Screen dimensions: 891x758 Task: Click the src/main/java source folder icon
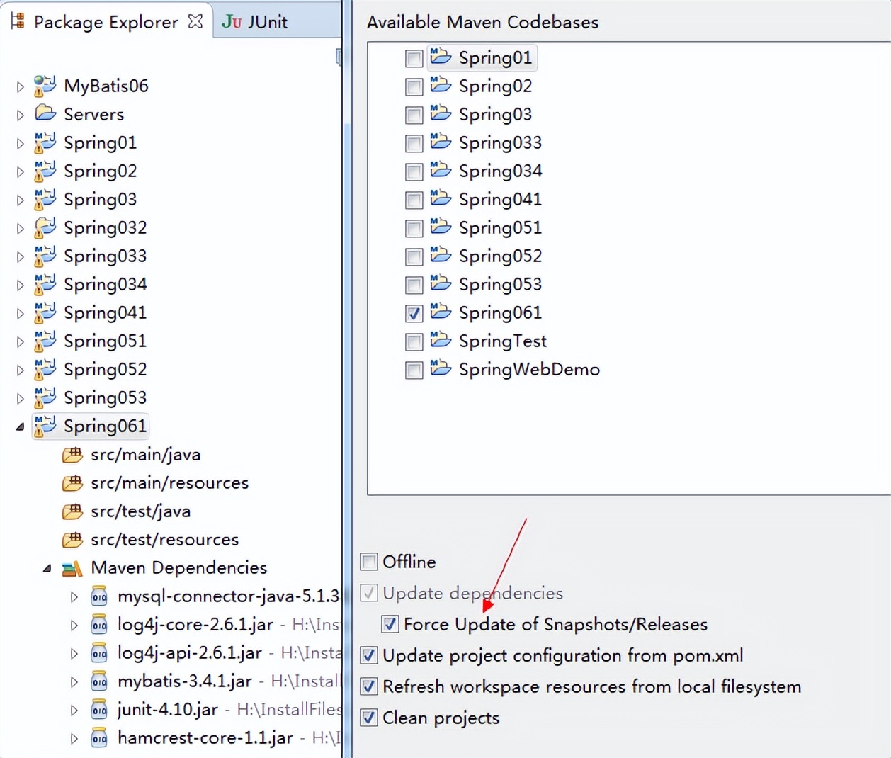pyautogui.click(x=72, y=455)
